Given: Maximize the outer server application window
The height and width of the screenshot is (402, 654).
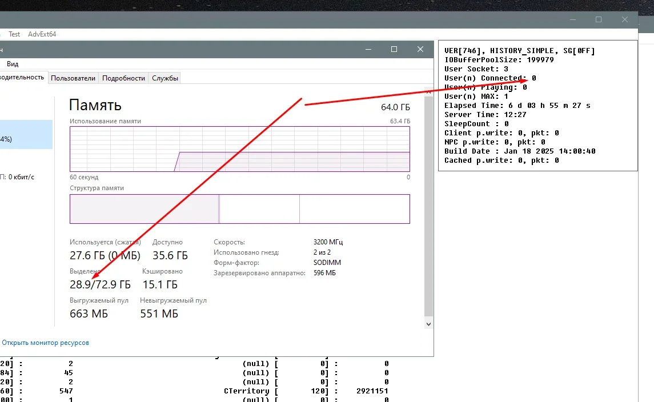Looking at the screenshot, I should click(598, 19).
